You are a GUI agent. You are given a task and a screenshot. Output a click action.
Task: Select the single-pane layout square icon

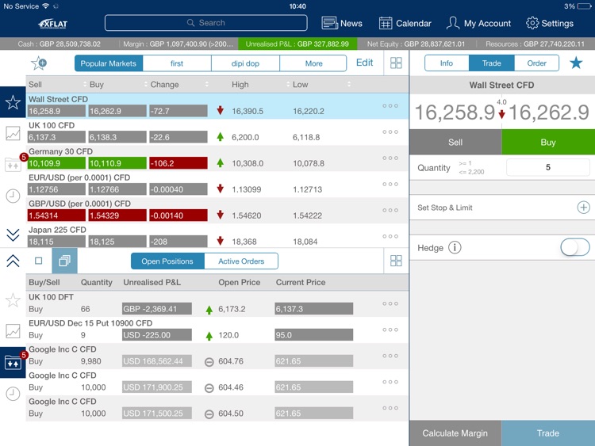coord(38,261)
